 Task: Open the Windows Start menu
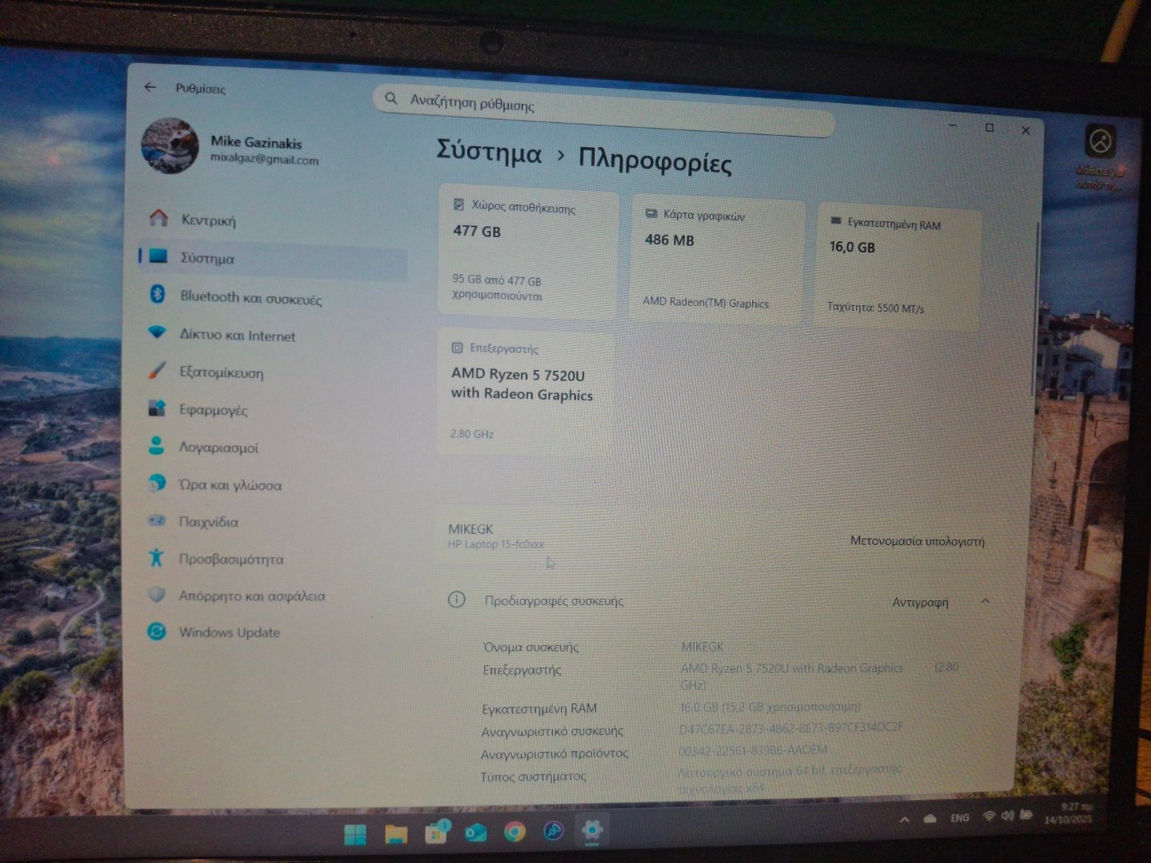(356, 834)
